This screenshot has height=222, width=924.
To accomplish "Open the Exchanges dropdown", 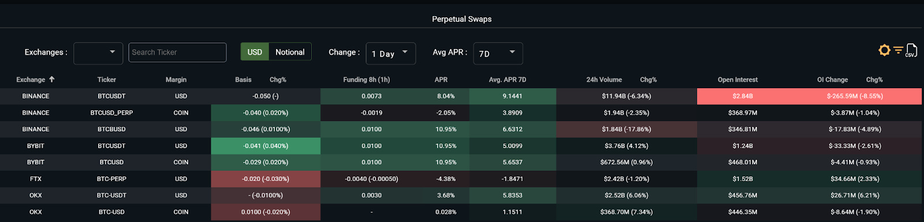I will coord(98,53).
